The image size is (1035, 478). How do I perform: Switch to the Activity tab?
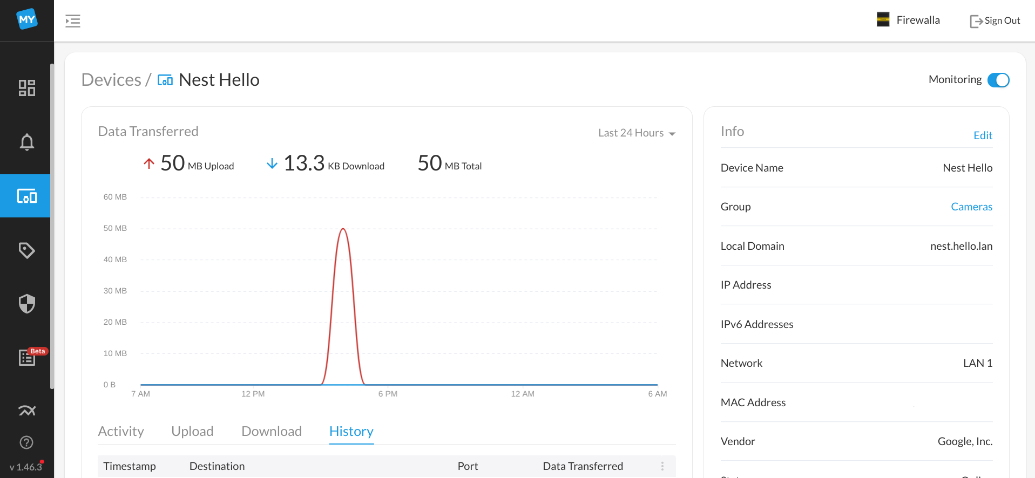pos(121,432)
